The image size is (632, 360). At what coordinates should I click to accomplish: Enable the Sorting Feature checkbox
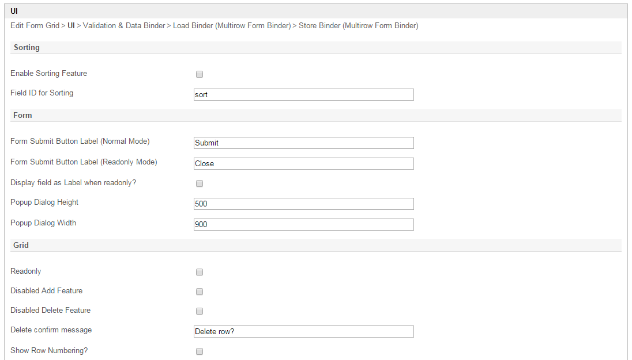(x=200, y=74)
